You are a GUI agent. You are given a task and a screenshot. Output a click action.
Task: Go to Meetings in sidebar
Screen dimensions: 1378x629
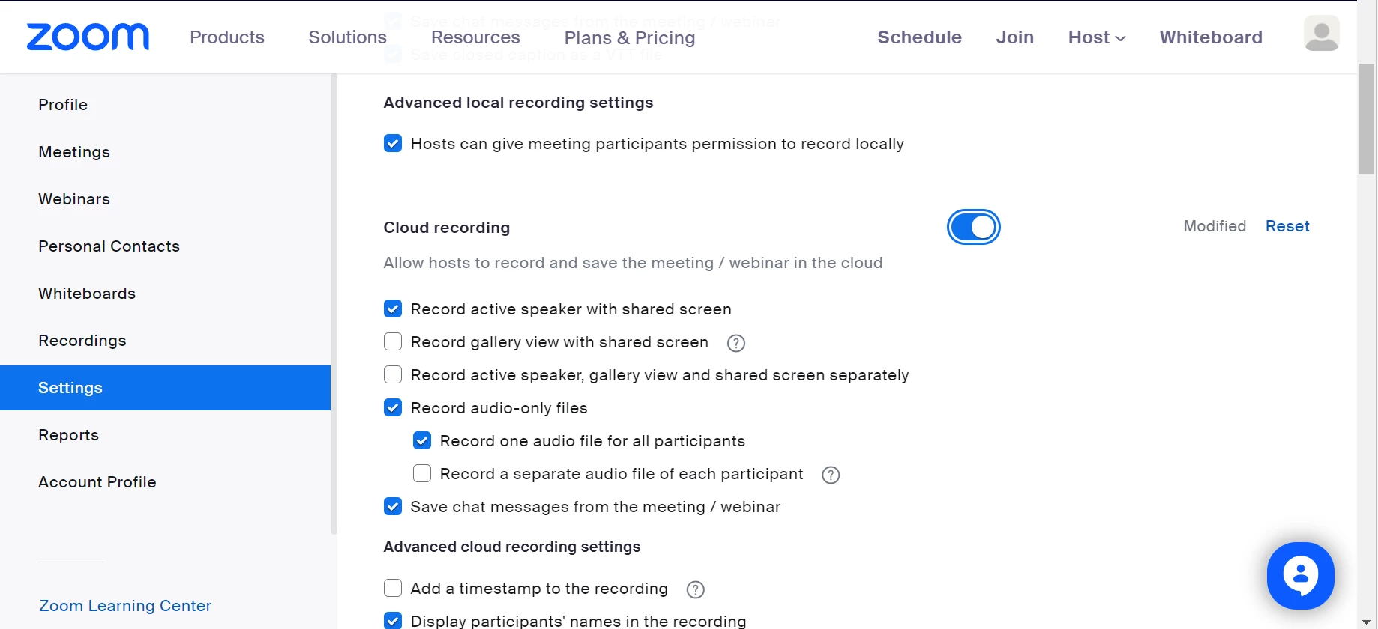[x=165, y=152]
